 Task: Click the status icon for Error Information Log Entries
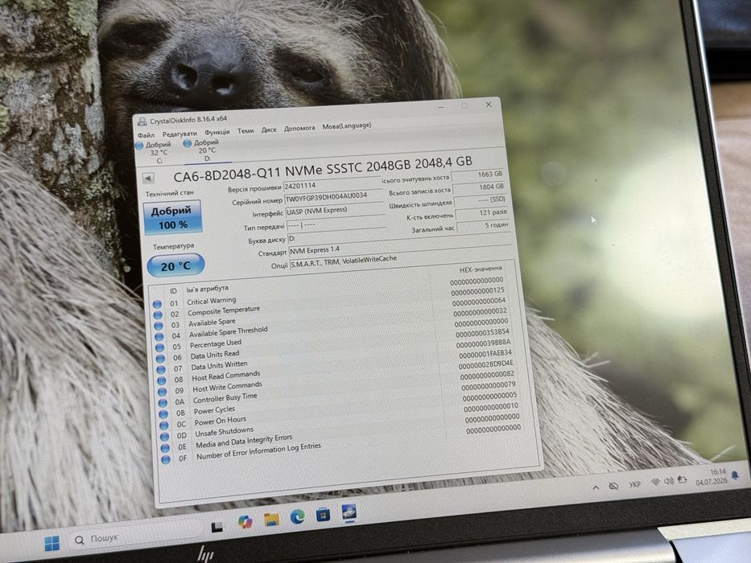(166, 459)
